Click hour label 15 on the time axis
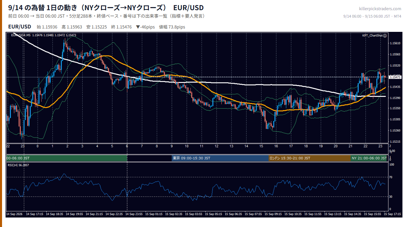Viewport: 408px width, 227px height. coord(261,146)
